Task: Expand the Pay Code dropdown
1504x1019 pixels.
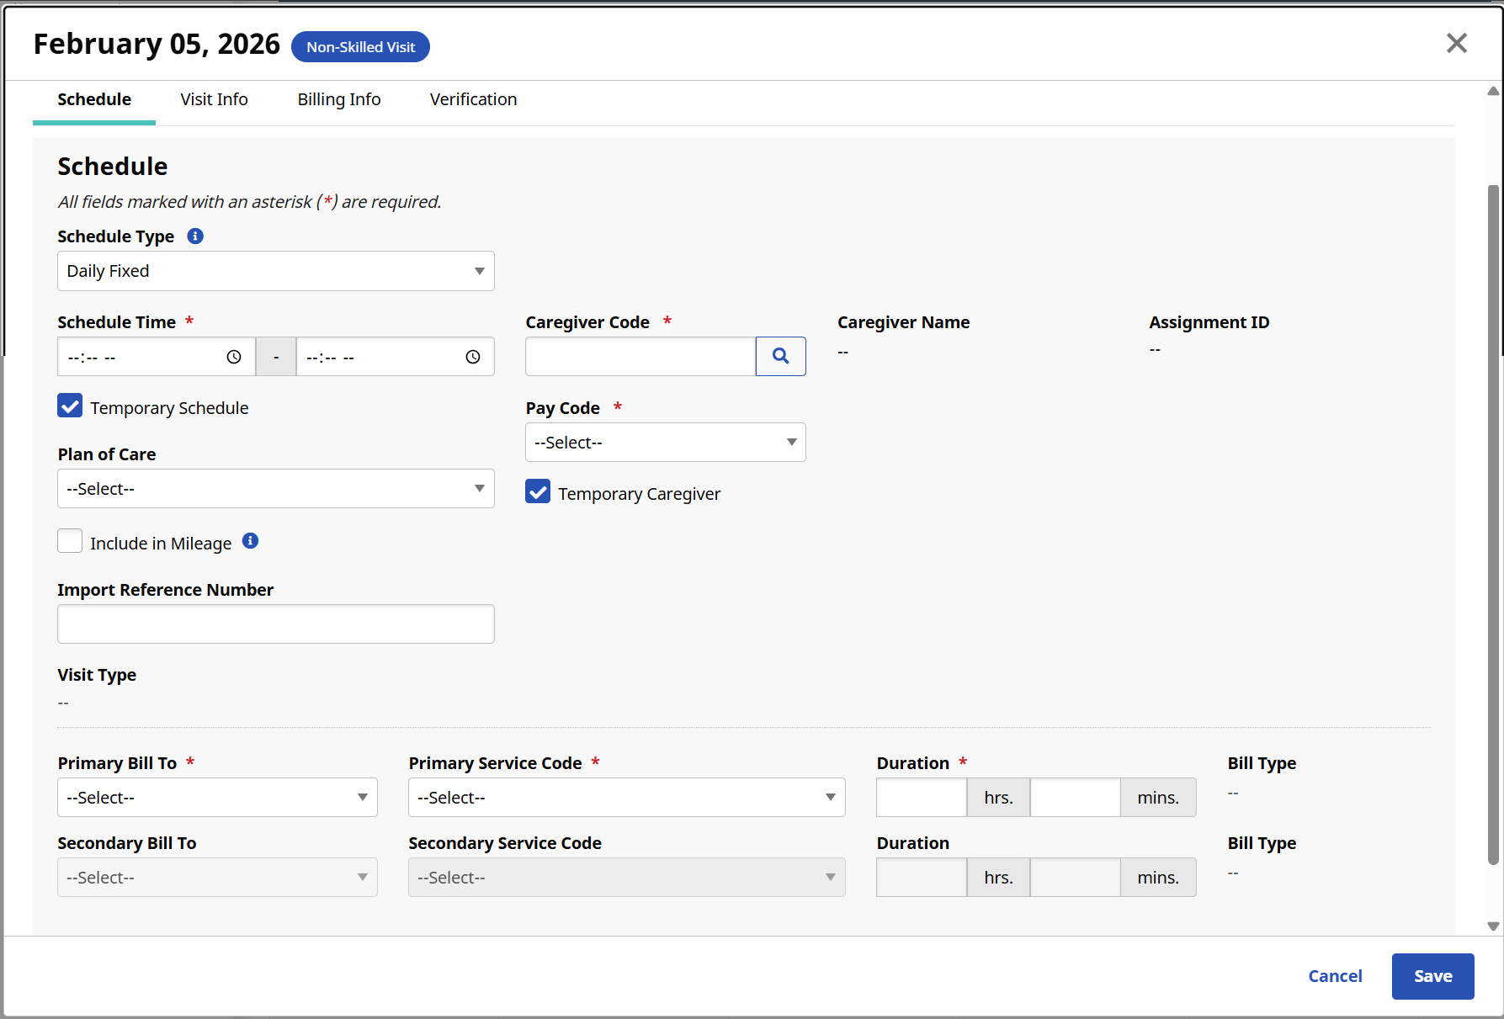Action: click(x=665, y=443)
